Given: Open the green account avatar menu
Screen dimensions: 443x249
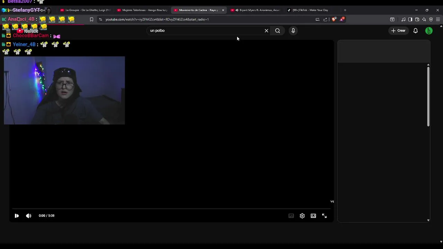Looking at the screenshot, I should click(x=429, y=31).
